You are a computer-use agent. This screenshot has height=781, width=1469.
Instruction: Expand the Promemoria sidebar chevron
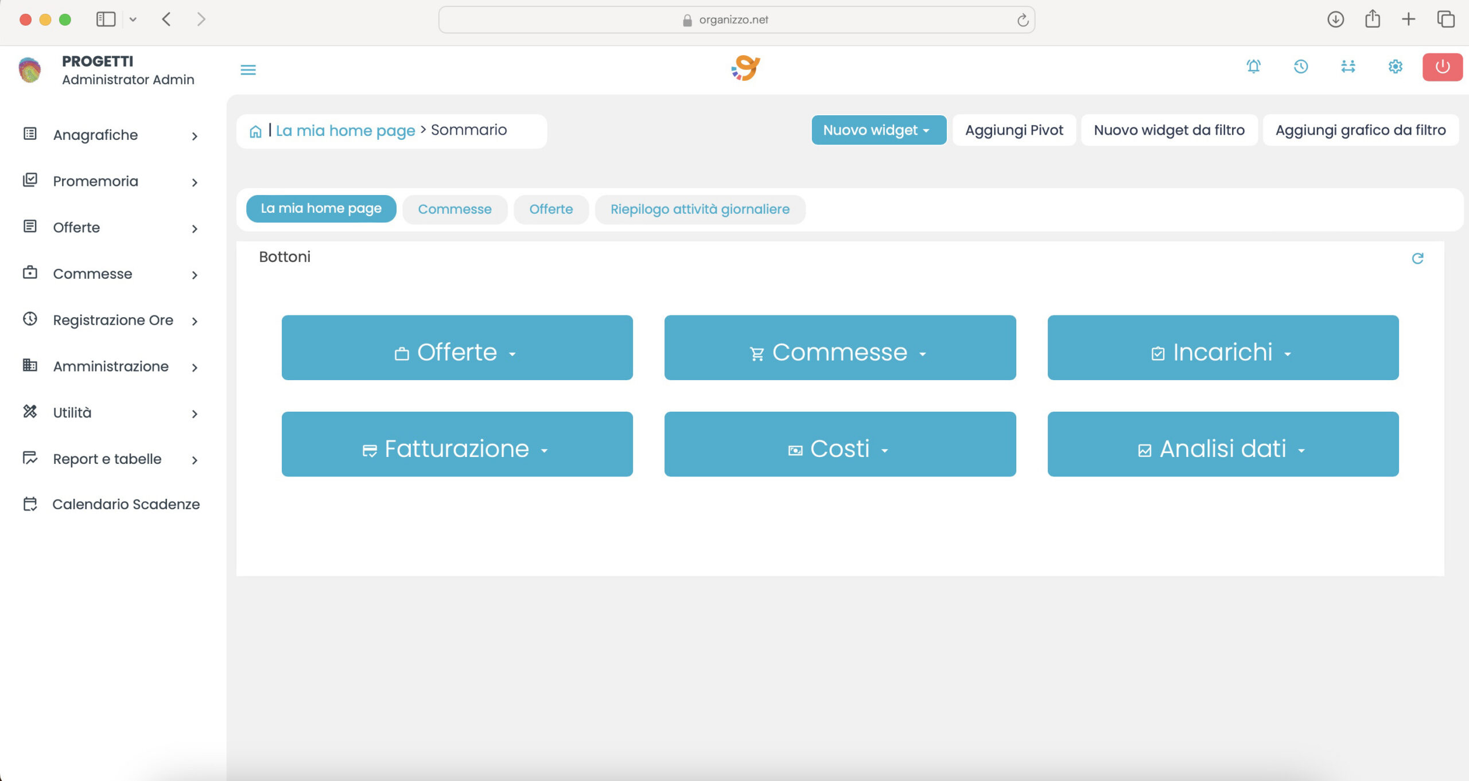click(195, 182)
